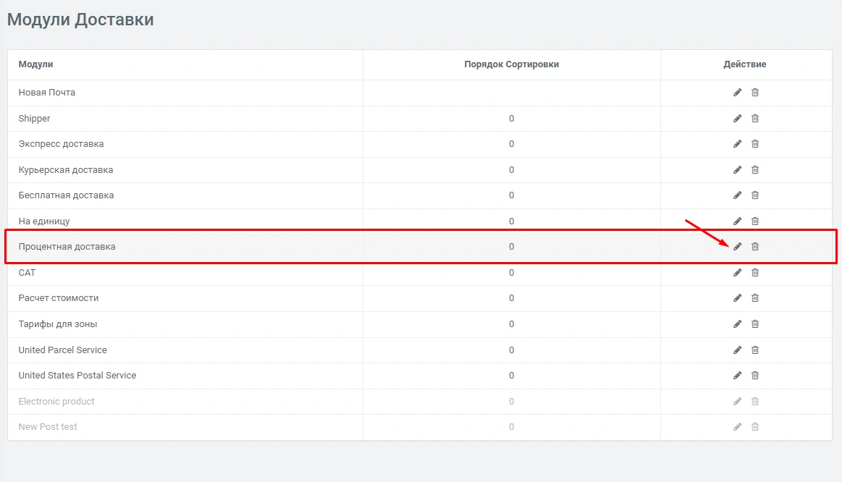Delete United Parcel Service module
This screenshot has height=482, width=842.
click(x=754, y=350)
